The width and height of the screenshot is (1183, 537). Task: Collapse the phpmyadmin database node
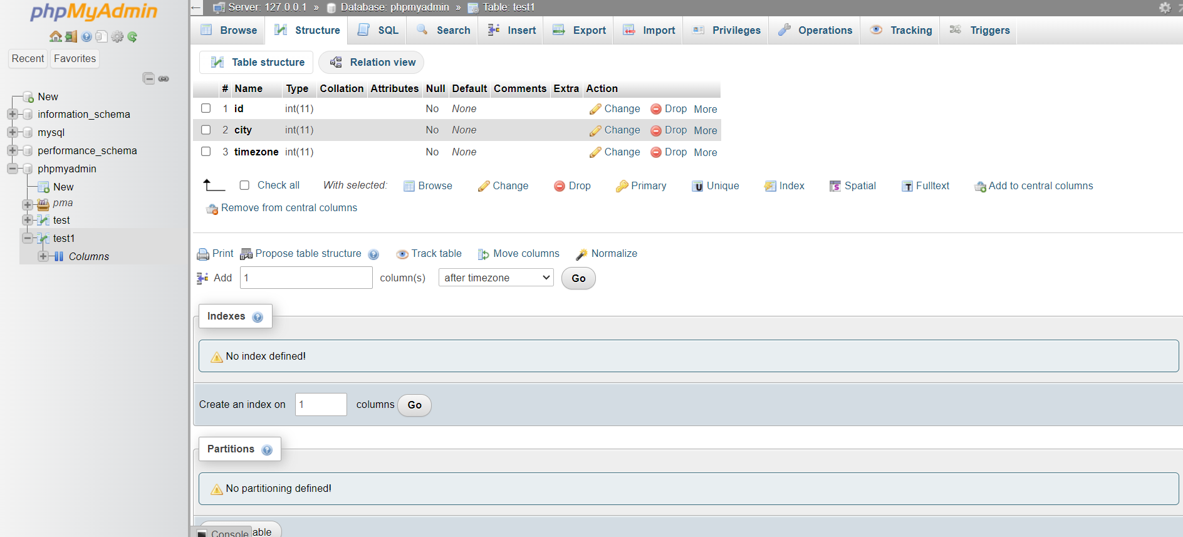pos(13,169)
